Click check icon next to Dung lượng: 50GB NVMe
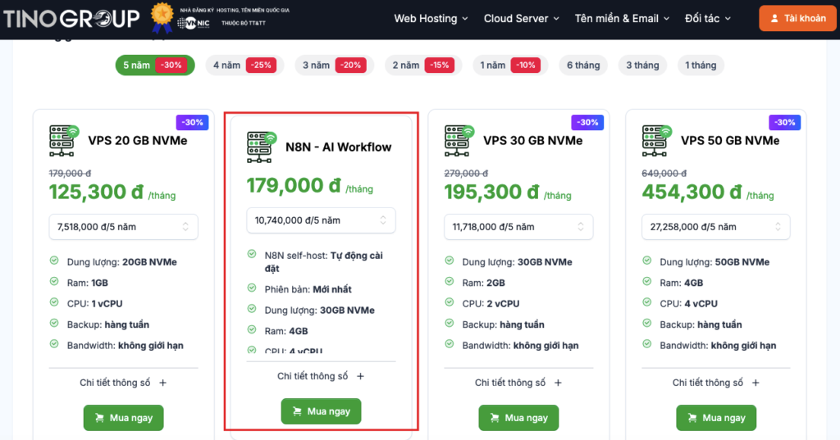Image resolution: width=840 pixels, height=440 pixels. [x=647, y=261]
